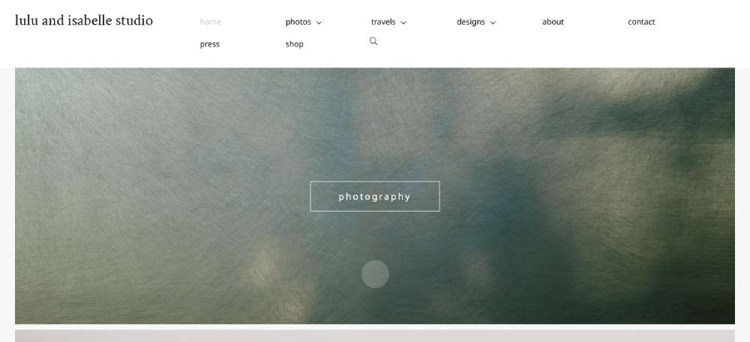This screenshot has width=750, height=342.
Task: Expand the designs menu chevron
Action: click(493, 22)
